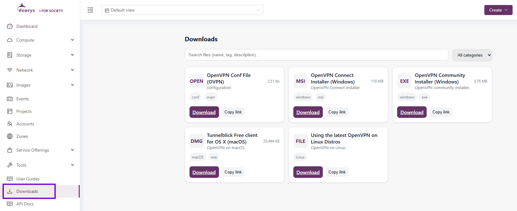The width and height of the screenshot is (517, 211).
Task: Copy link for OpenVPN Community Installer
Action: pyautogui.click(x=441, y=112)
